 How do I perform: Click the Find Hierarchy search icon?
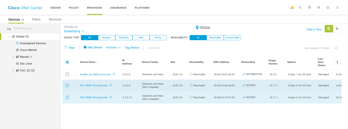point(9,29)
